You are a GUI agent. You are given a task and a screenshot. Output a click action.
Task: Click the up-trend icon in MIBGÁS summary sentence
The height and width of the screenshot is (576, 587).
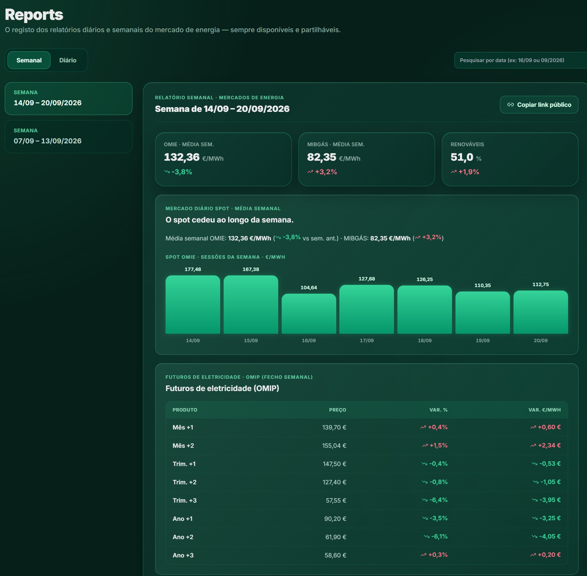(x=417, y=238)
